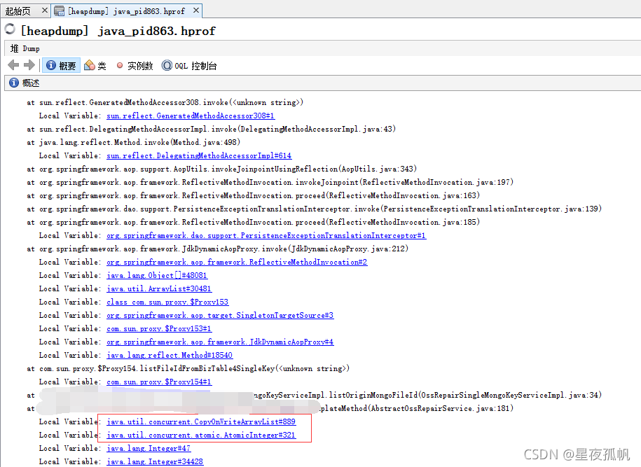The width and height of the screenshot is (641, 467).
Task: Click the reload icon beside the heapdump title
Action: point(9,30)
